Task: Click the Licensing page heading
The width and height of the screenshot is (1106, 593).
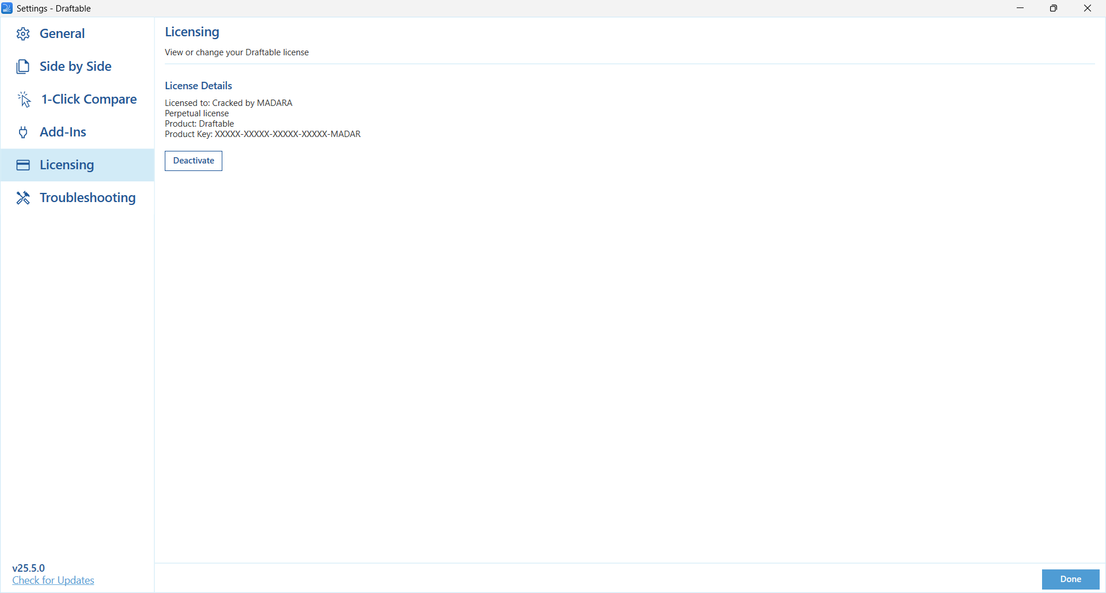Action: pyautogui.click(x=192, y=32)
